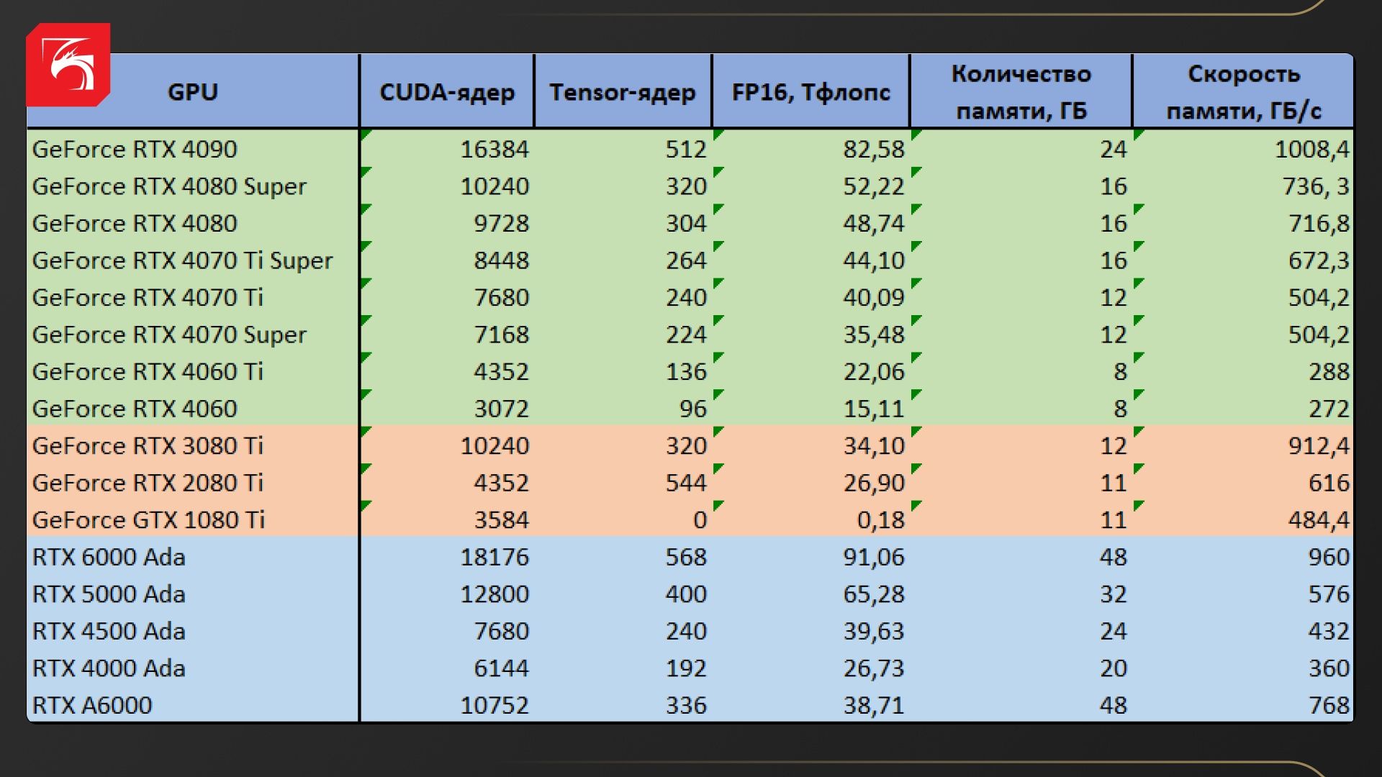Screen dimensions: 1382x777
Task: Select FP16 value 91,06 cell
Action: [x=873, y=557]
